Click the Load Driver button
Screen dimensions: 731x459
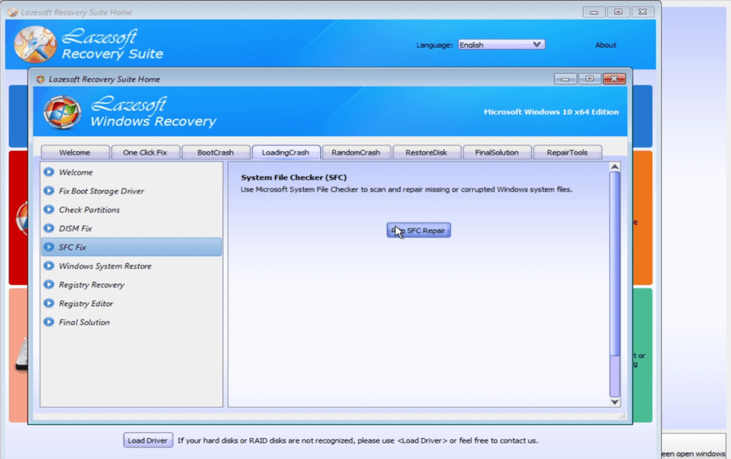click(x=148, y=440)
